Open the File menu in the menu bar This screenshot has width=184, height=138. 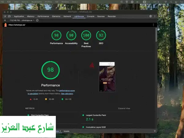(2, 2)
